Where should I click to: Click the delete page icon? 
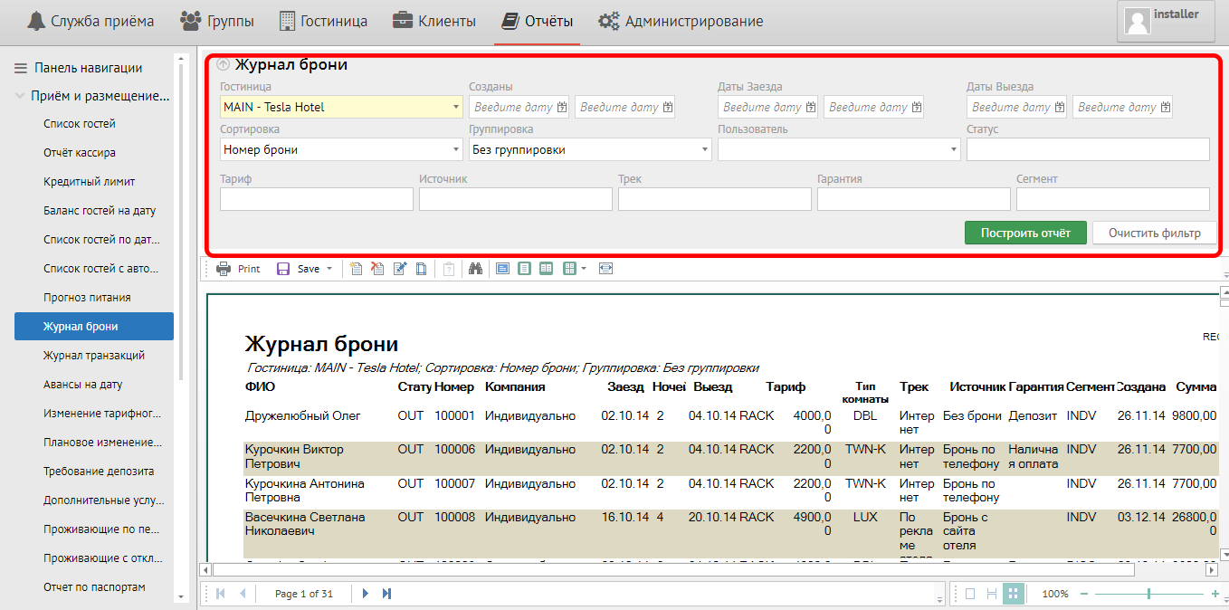coord(377,269)
